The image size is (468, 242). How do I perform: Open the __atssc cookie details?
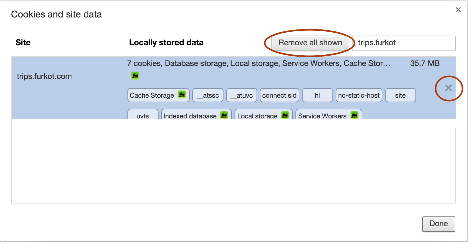(x=208, y=95)
